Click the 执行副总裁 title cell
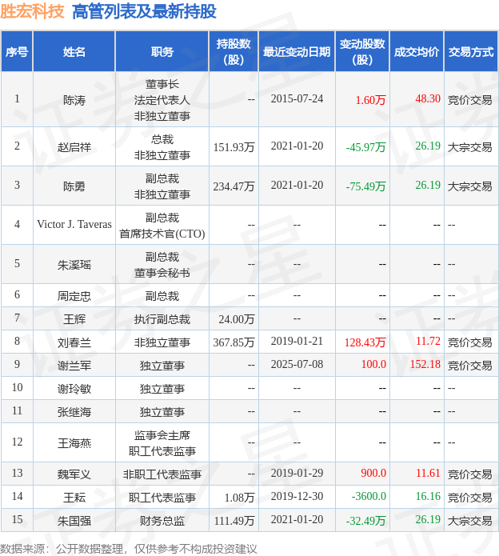499x556 pixels. click(162, 319)
